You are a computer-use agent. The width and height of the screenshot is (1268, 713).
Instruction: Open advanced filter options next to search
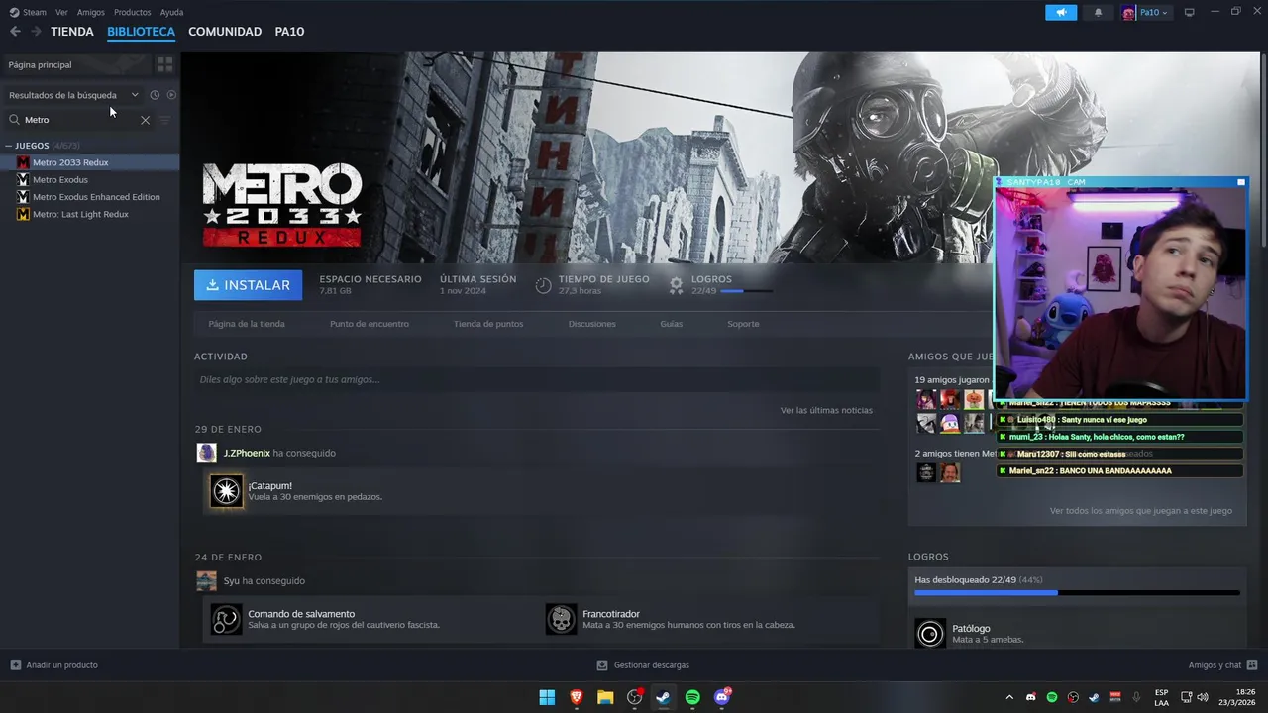[165, 120]
